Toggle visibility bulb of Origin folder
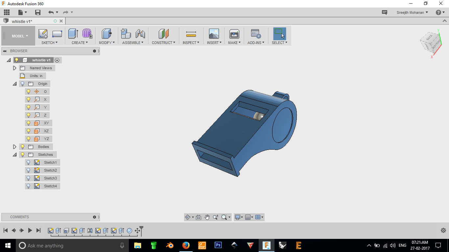This screenshot has width=449, height=252. click(x=22, y=84)
